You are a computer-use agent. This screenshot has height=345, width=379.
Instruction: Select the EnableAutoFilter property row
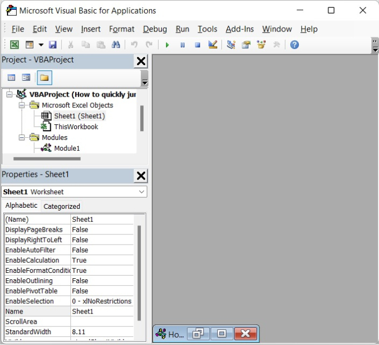click(x=69, y=250)
